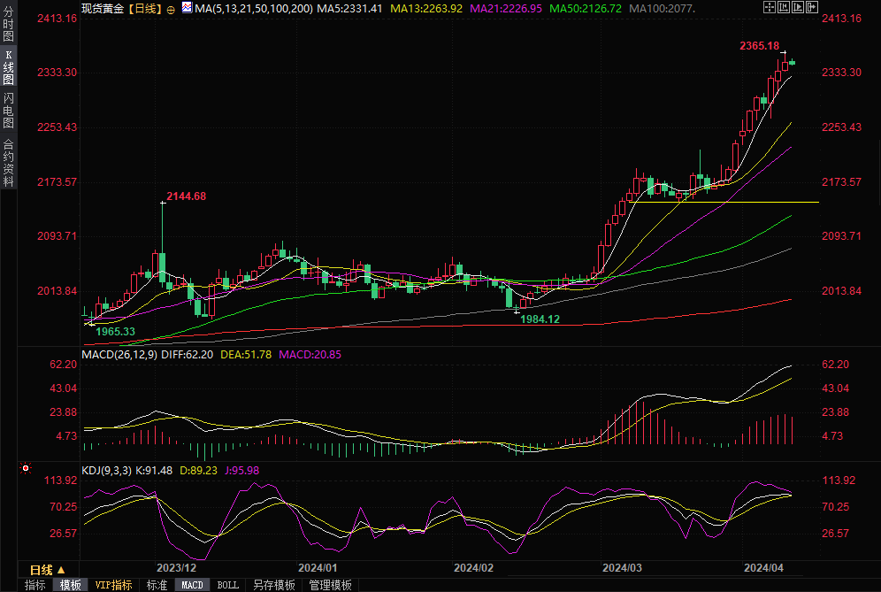Click 另存模板 to save template
881x592 pixels.
[x=273, y=585]
